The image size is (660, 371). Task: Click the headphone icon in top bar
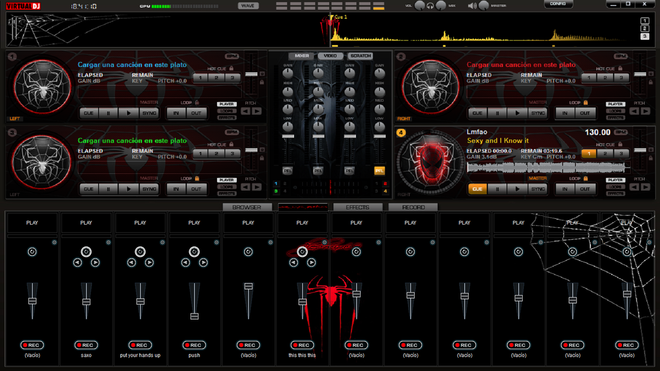pos(430,6)
